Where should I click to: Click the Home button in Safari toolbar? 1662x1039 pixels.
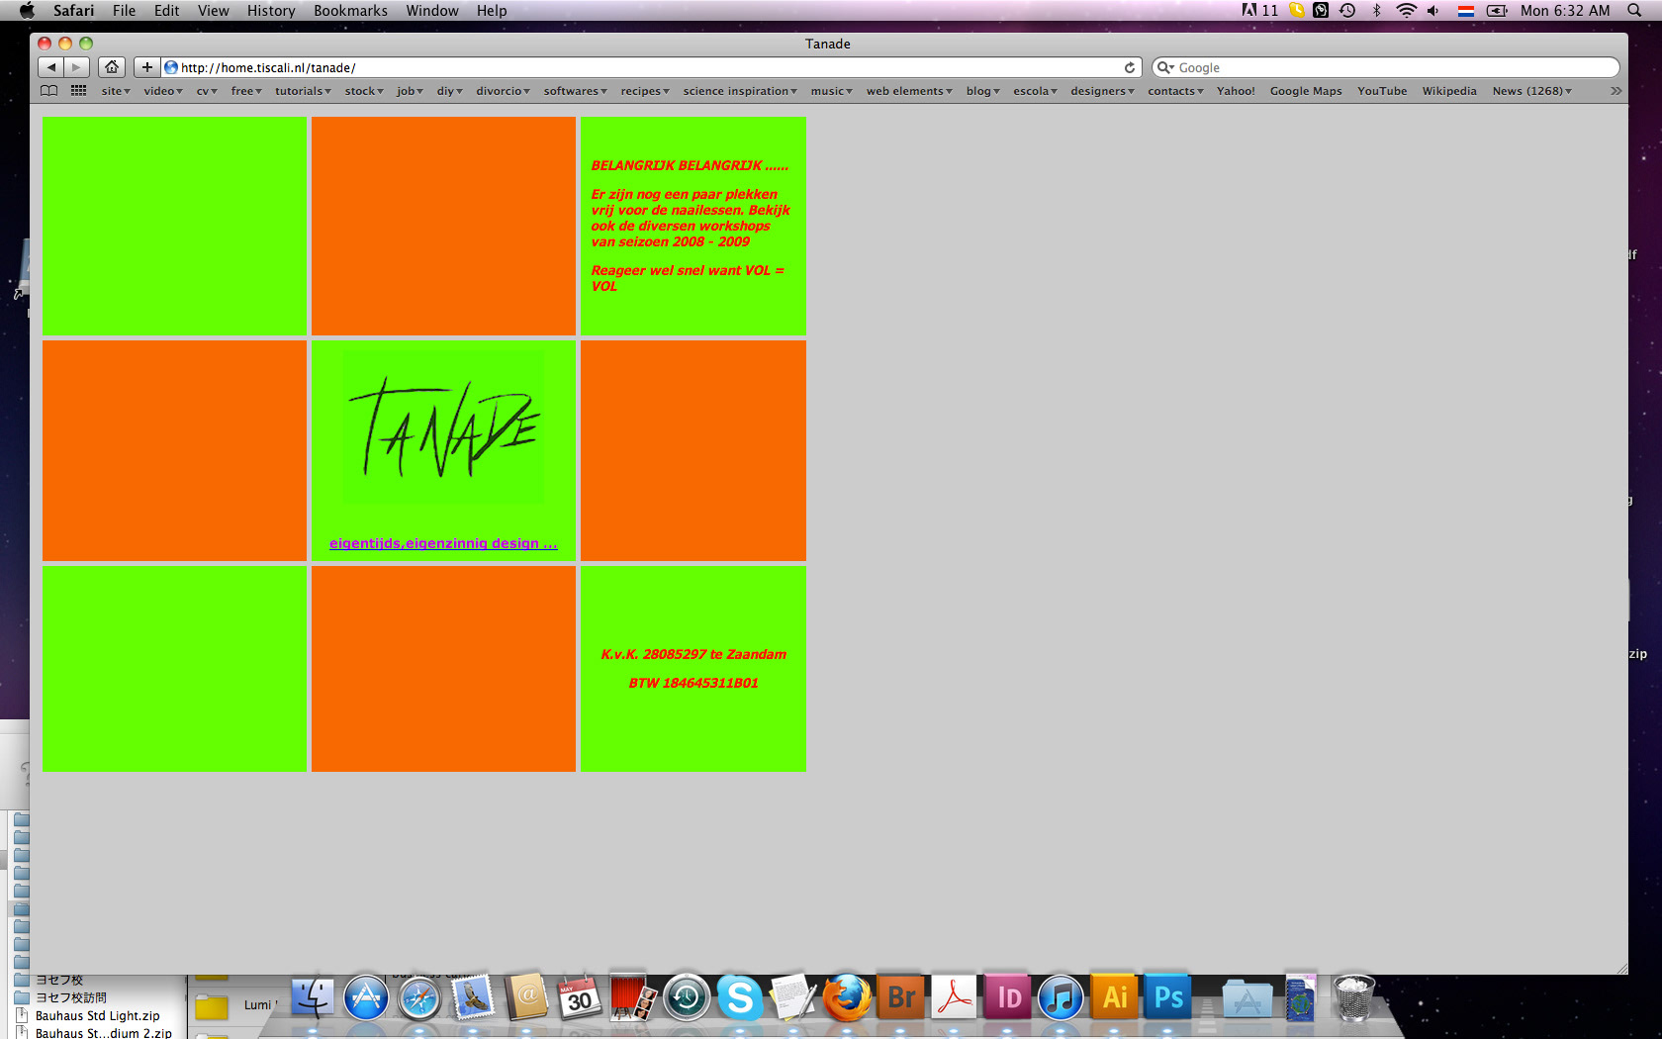(112, 67)
